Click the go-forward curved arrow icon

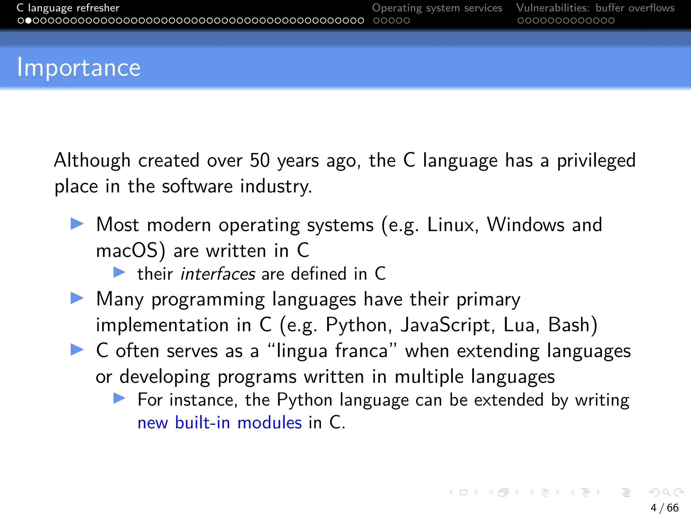pos(679,493)
